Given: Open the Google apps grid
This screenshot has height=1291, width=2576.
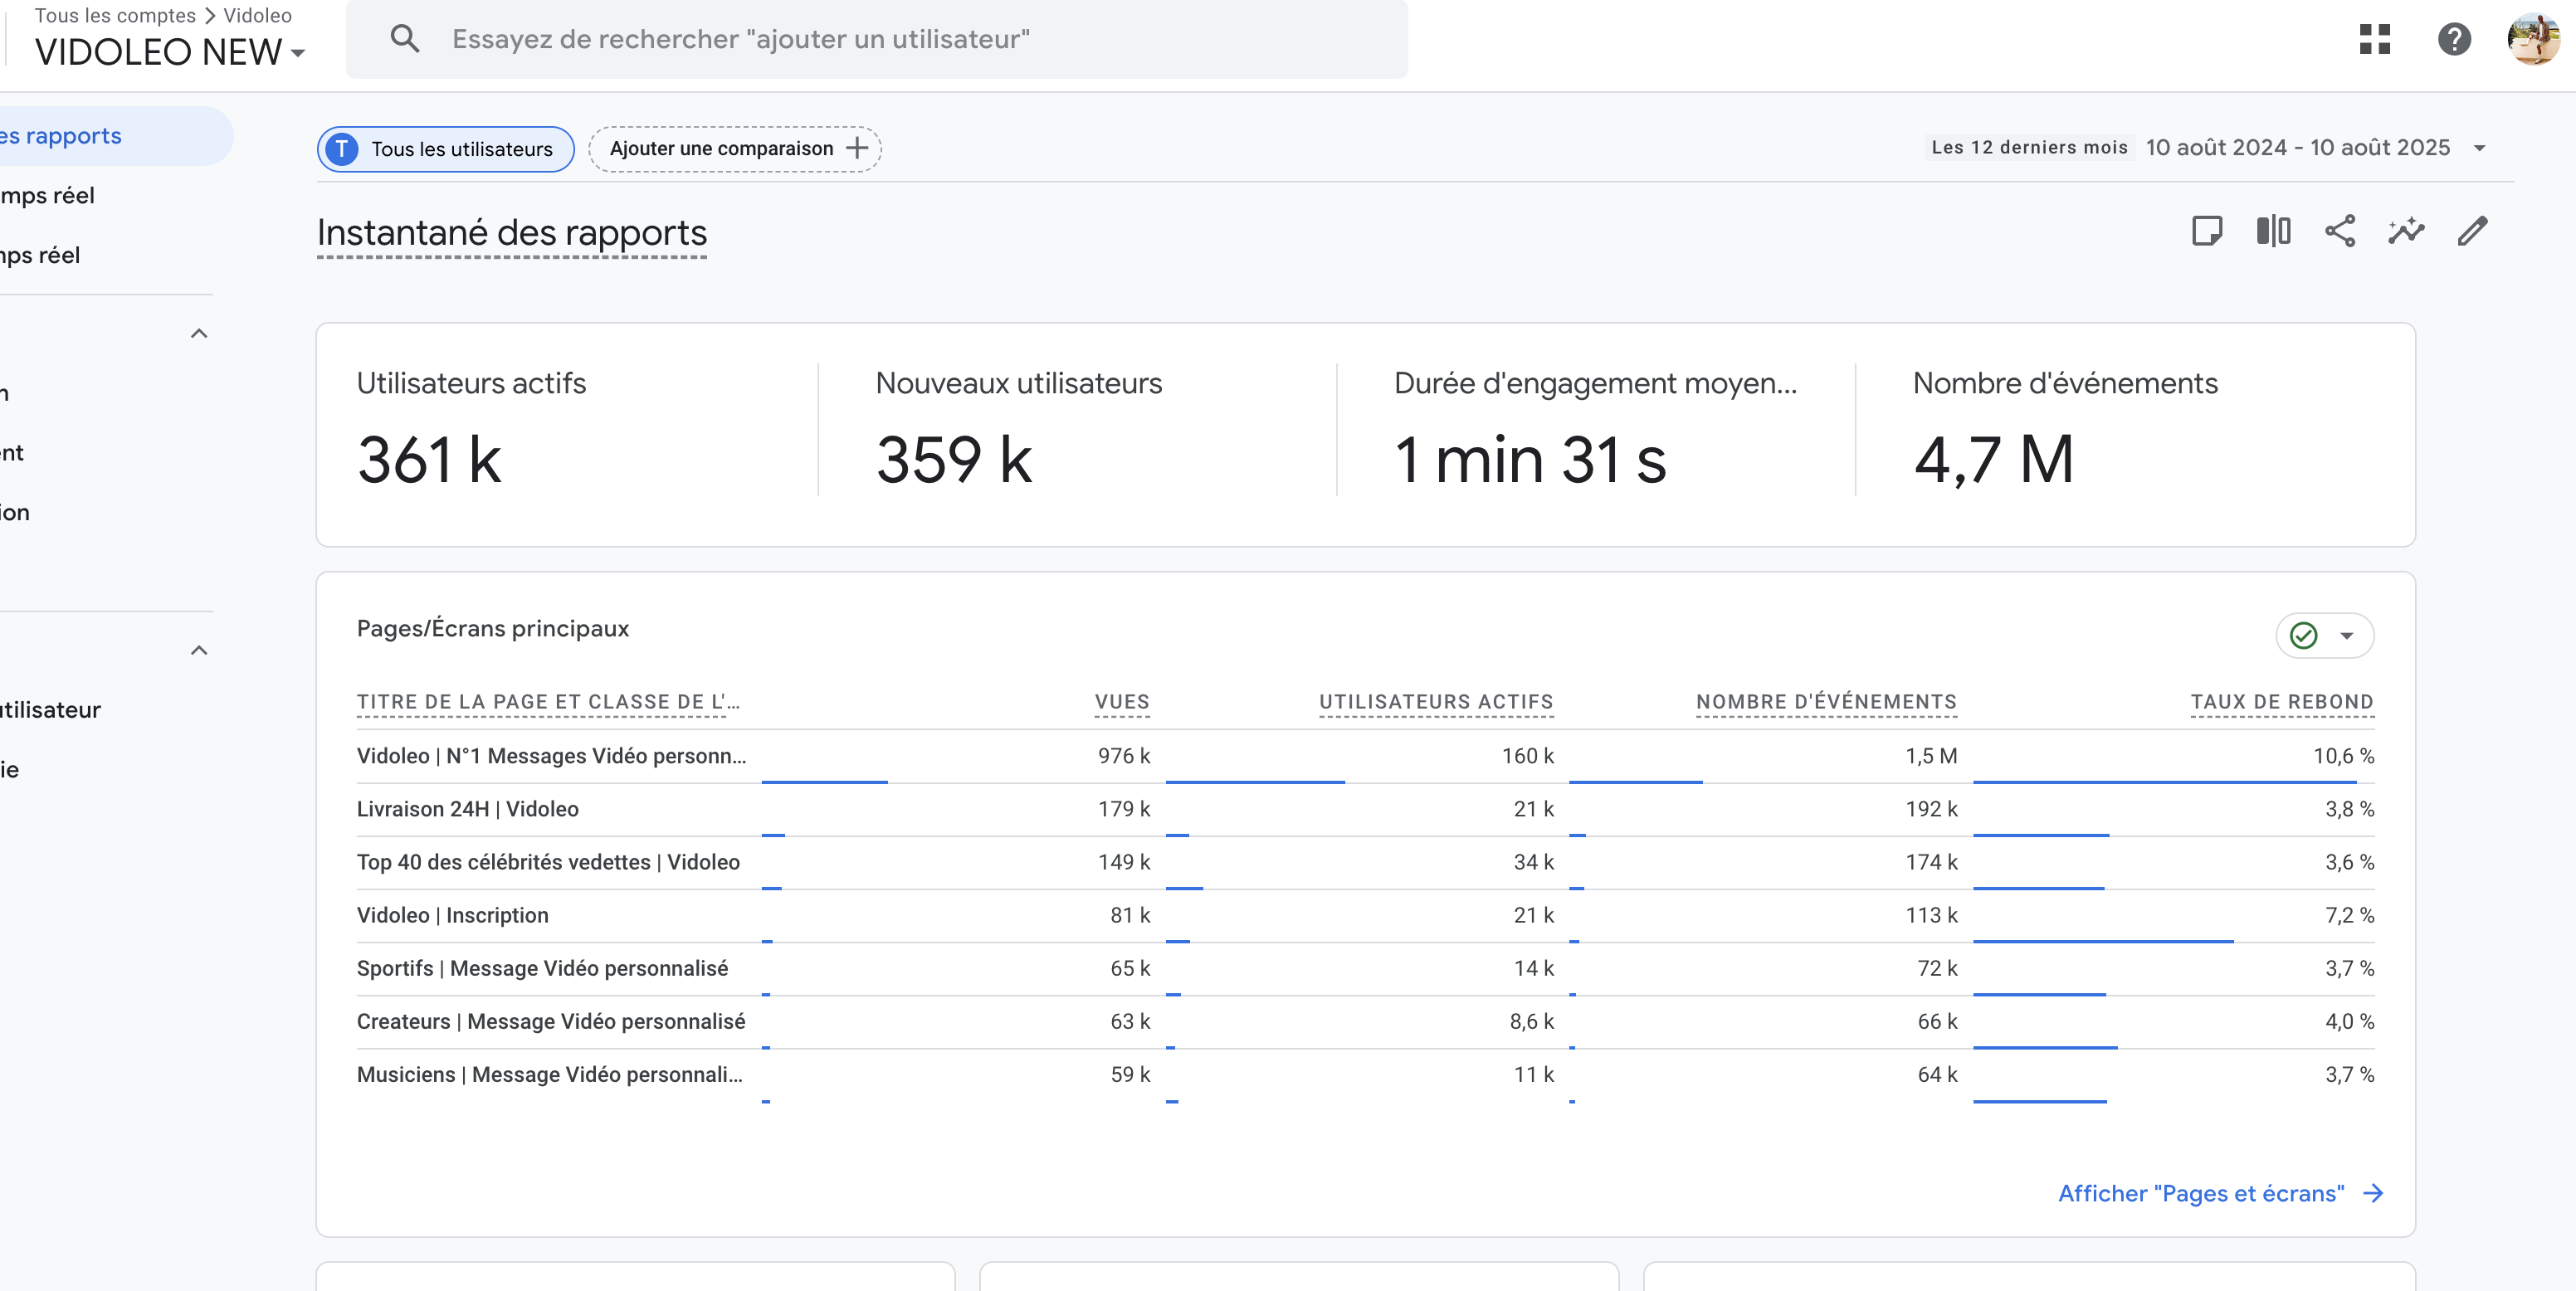Looking at the screenshot, I should point(2374,39).
